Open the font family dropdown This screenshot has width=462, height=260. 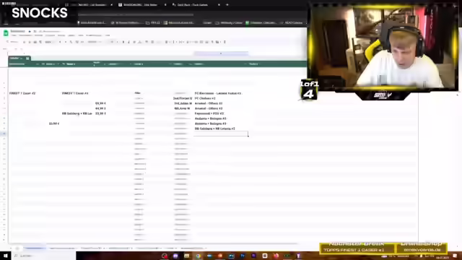pos(94,42)
